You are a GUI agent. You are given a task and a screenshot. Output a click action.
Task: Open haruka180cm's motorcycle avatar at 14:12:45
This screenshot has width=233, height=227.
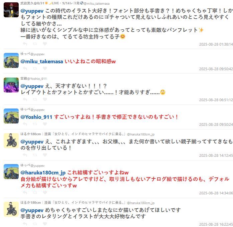(x=11, y=140)
